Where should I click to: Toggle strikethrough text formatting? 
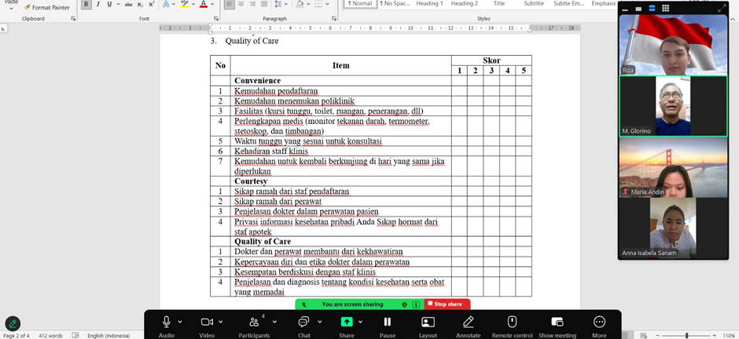[x=127, y=4]
